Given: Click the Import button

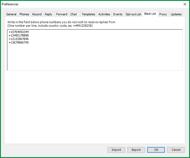Looking at the screenshot, I should pos(116,150).
